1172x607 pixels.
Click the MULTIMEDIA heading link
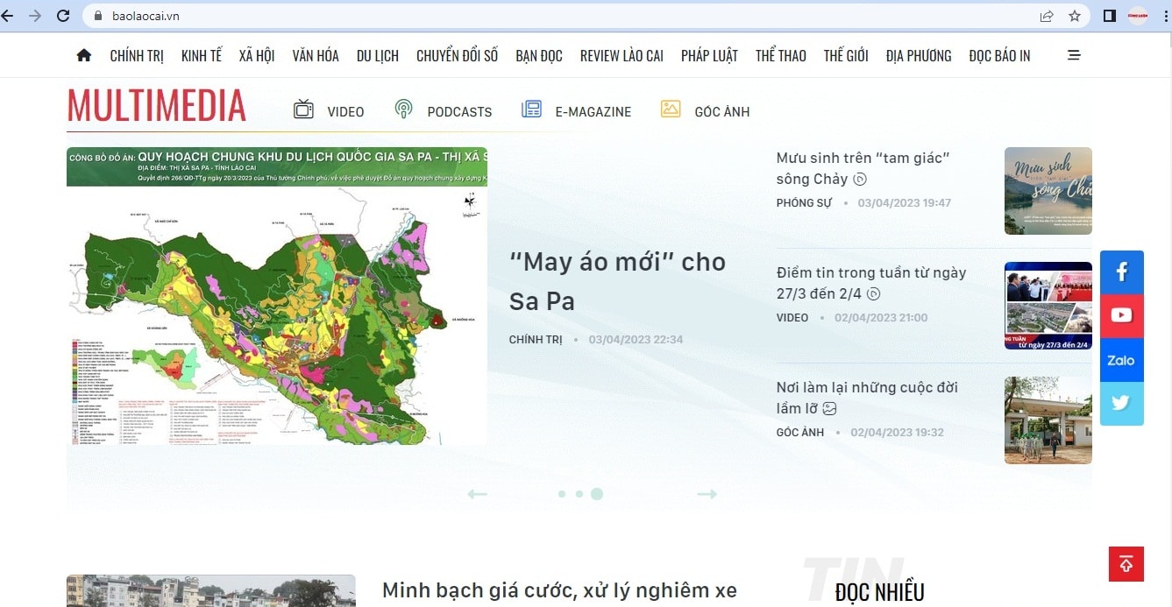pyautogui.click(x=157, y=106)
